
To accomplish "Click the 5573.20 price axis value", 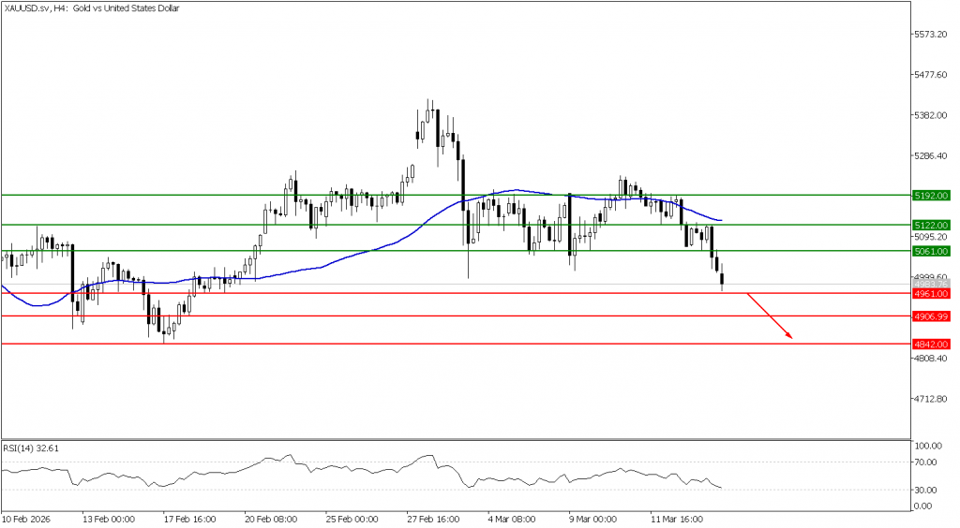I will (932, 35).
